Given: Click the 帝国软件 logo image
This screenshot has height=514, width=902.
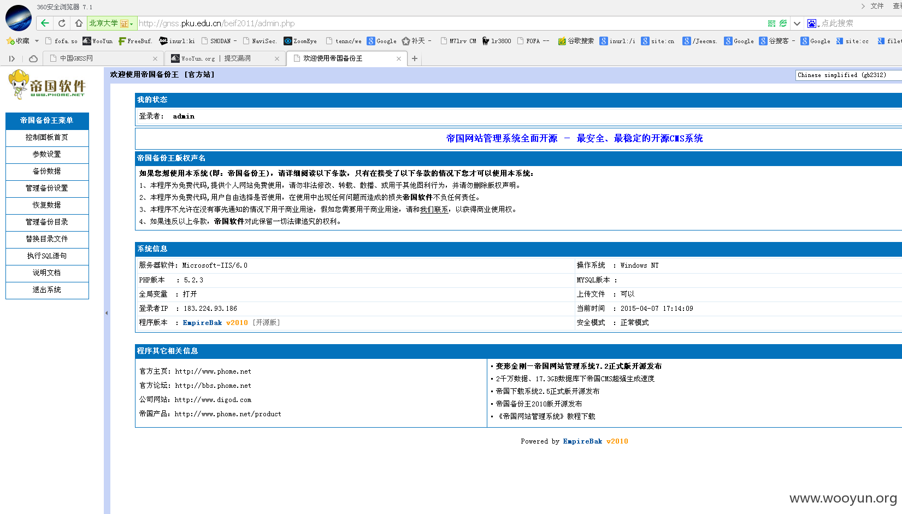Looking at the screenshot, I should [47, 85].
